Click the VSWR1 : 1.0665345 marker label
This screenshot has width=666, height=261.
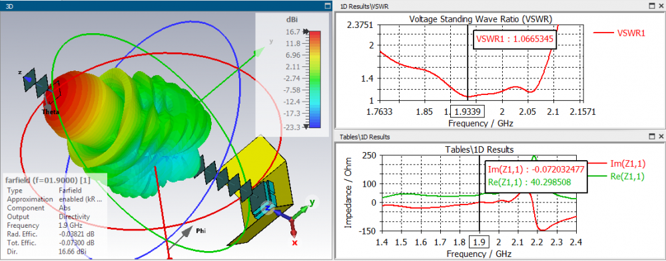point(514,39)
